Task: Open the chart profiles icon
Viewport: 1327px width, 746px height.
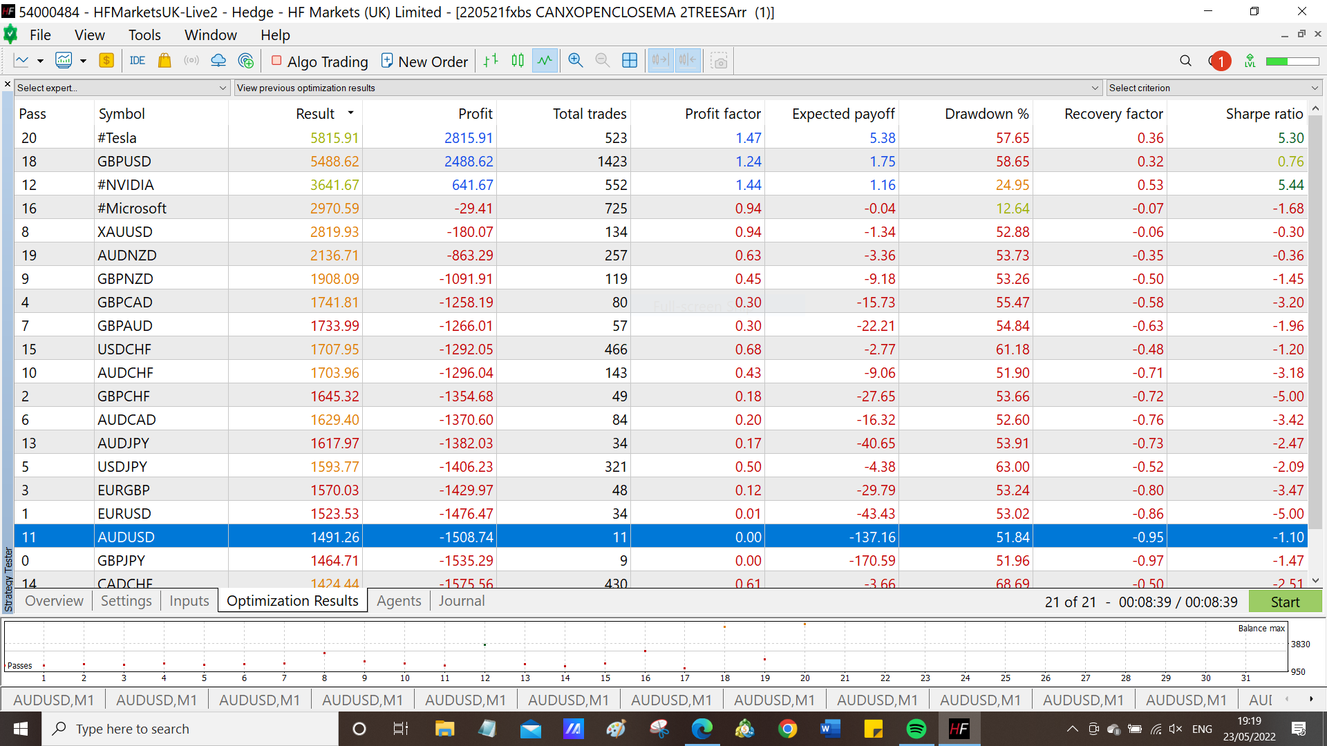Action: pyautogui.click(x=64, y=61)
